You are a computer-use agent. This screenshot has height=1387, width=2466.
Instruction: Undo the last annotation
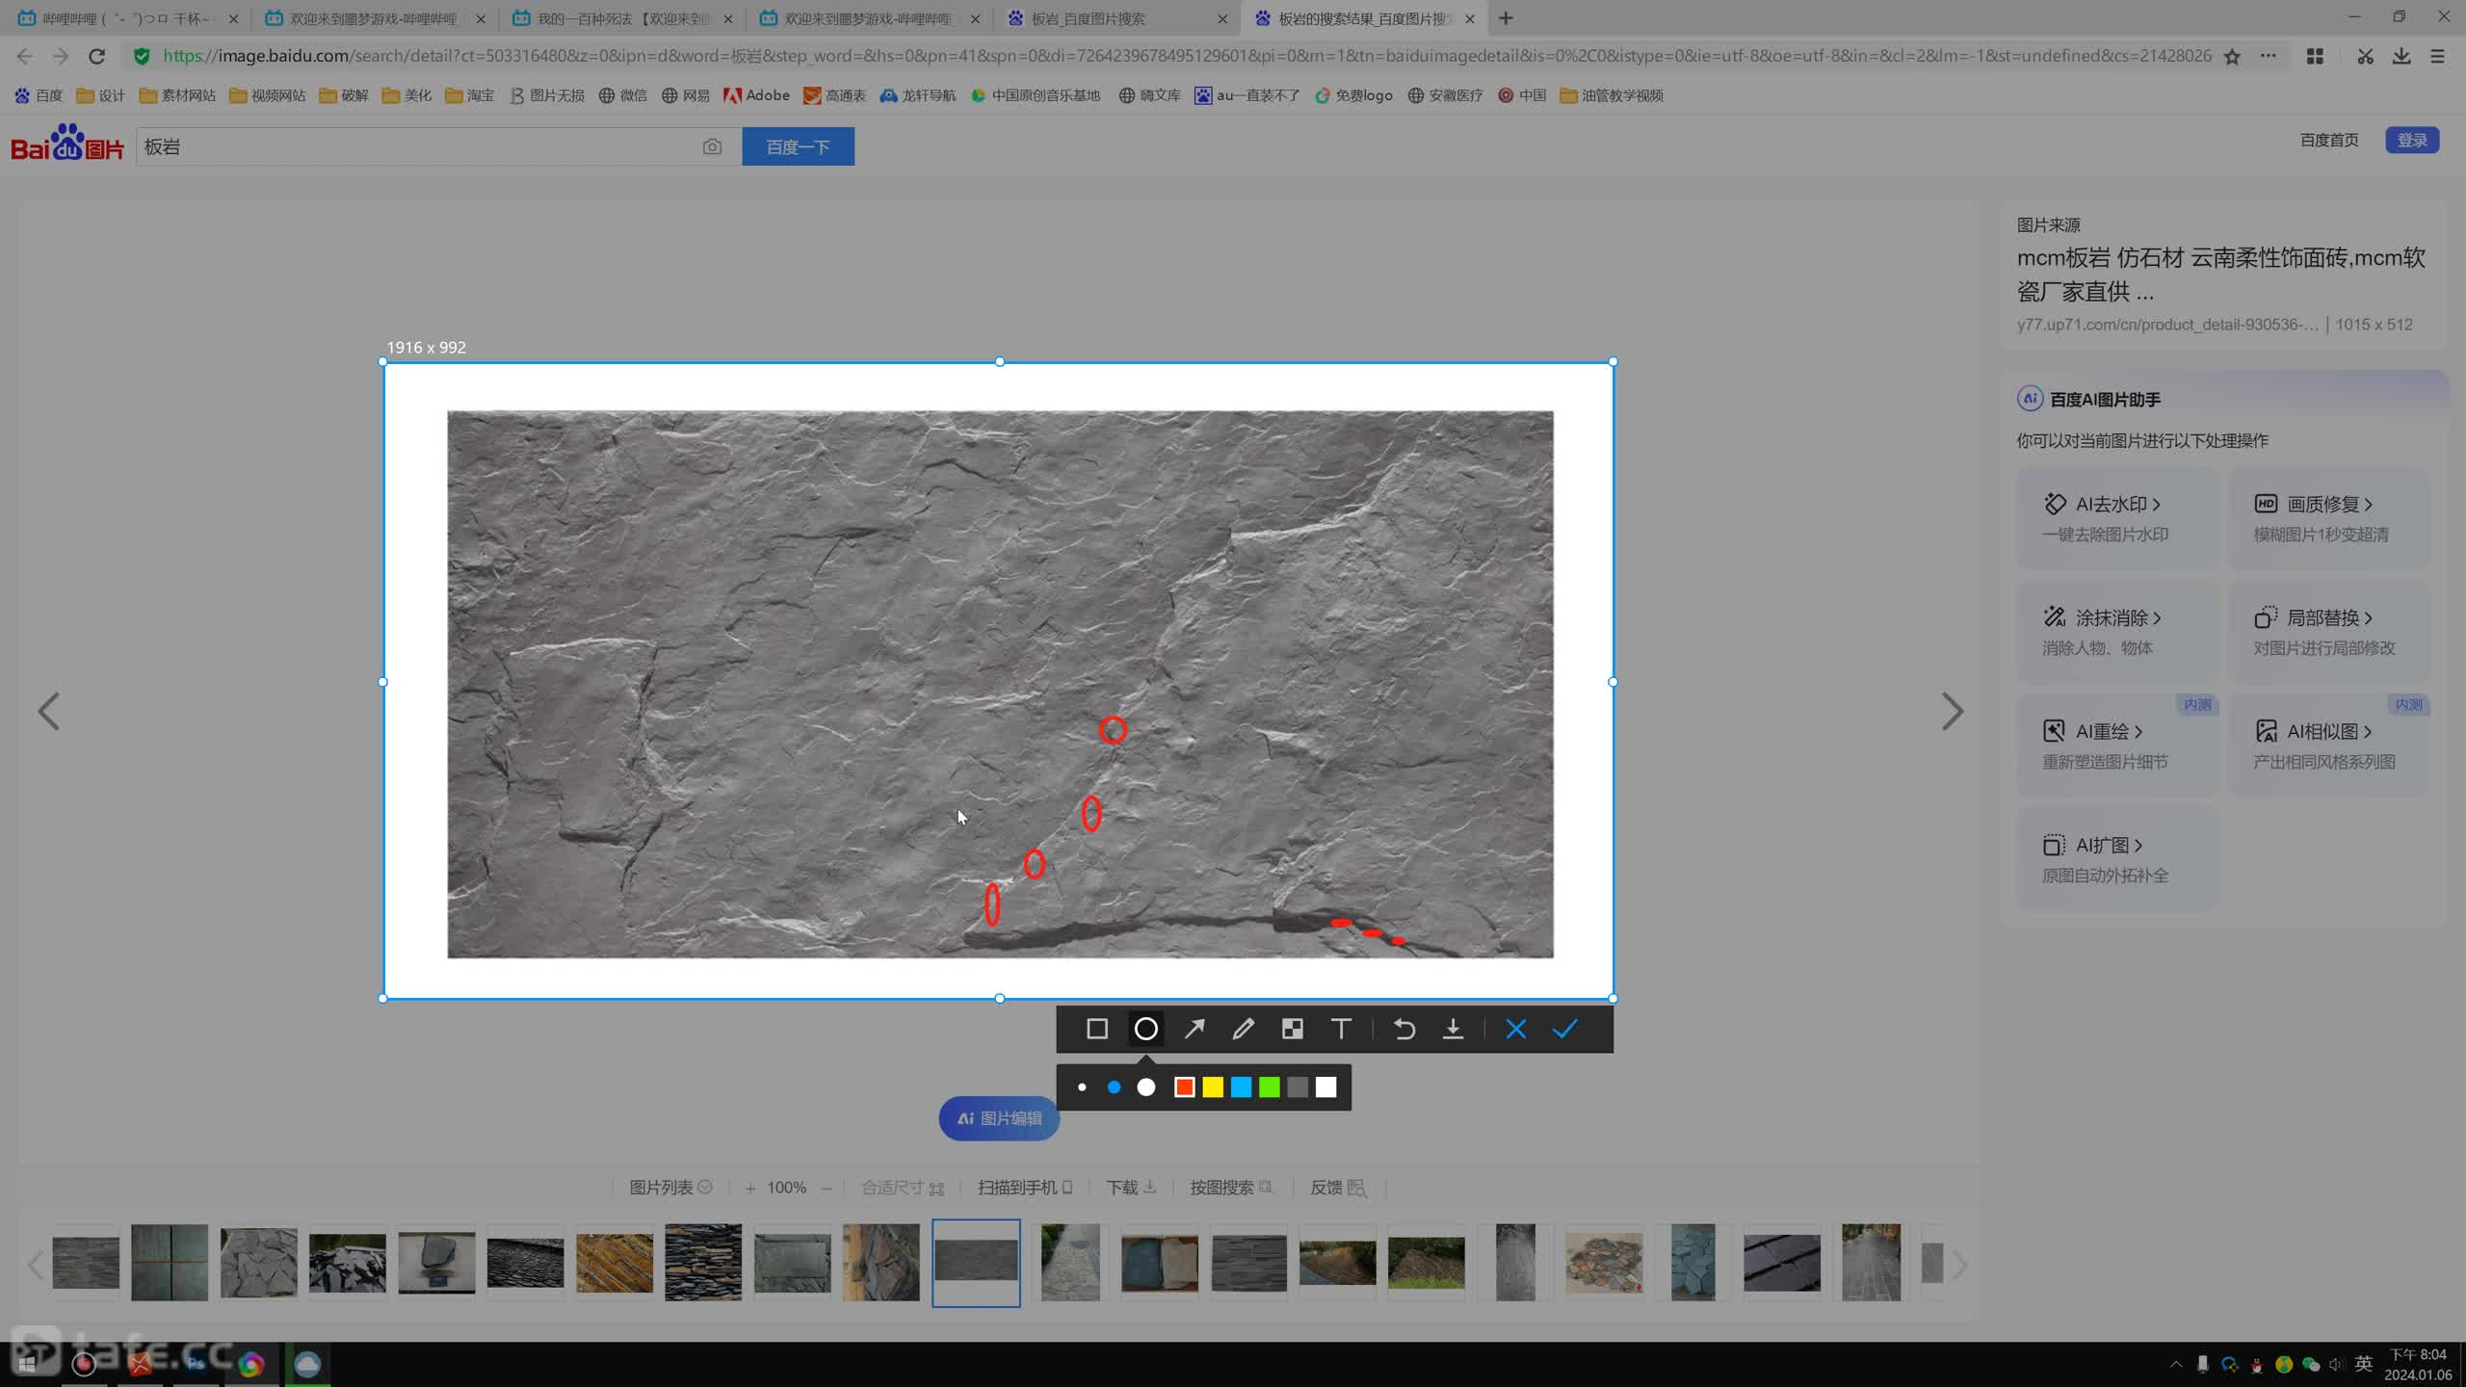pos(1404,1029)
